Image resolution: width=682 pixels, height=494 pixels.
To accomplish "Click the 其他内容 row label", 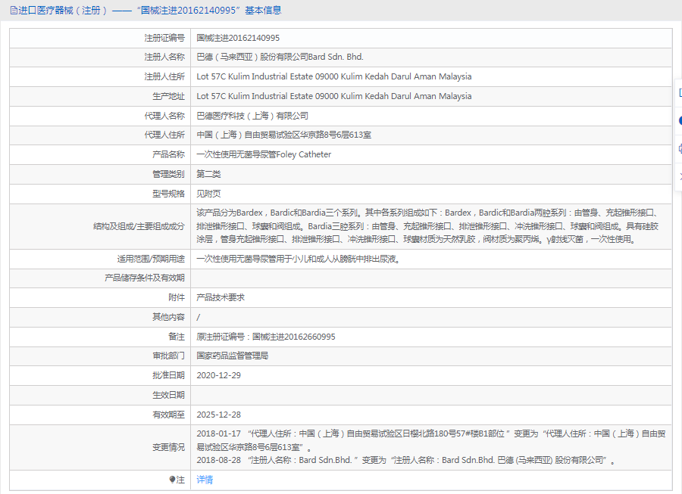I will pyautogui.click(x=168, y=317).
